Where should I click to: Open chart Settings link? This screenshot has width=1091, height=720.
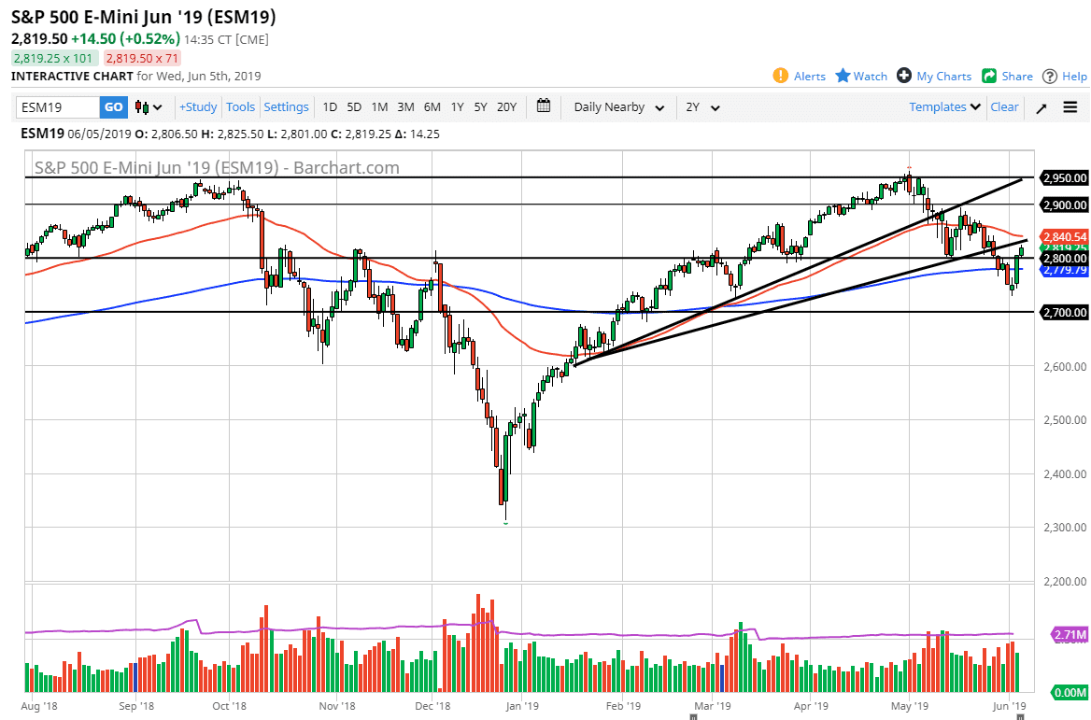click(x=286, y=107)
